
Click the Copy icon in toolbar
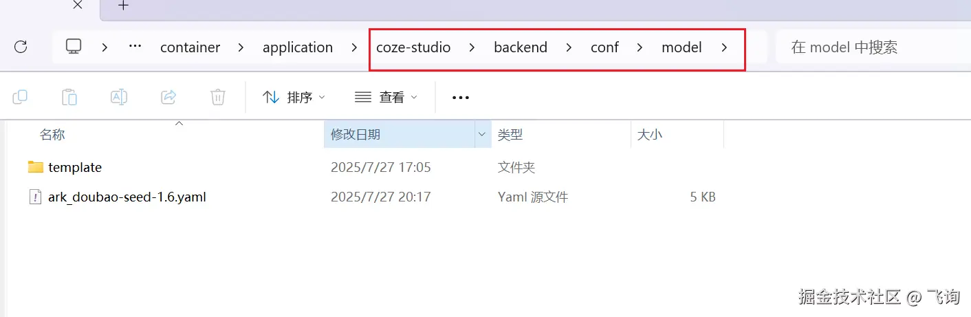(20, 97)
